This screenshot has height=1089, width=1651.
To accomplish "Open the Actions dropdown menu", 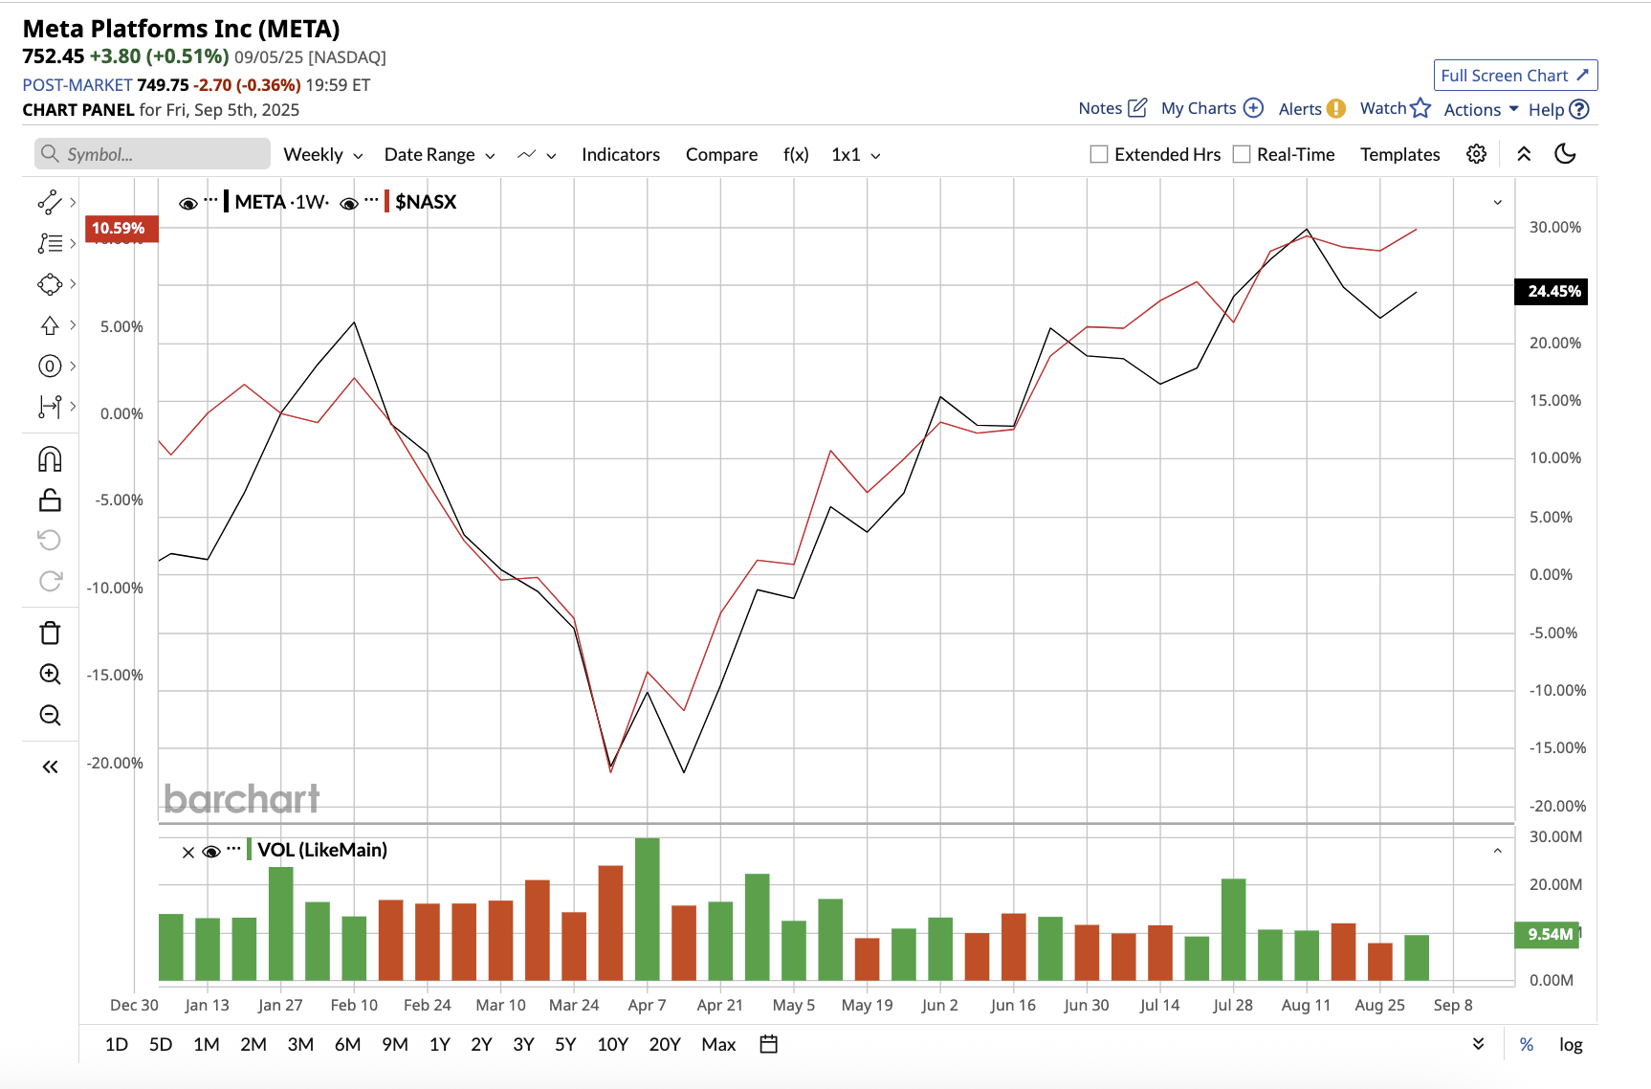I will (x=1481, y=109).
